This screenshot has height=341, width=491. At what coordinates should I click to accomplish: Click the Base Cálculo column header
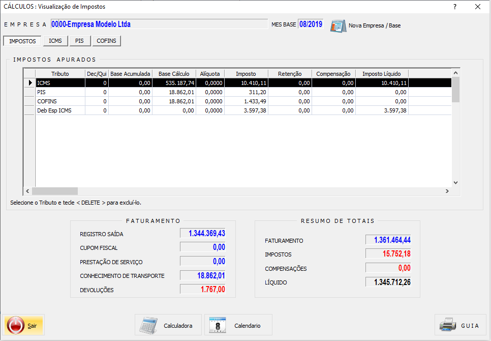pyautogui.click(x=174, y=74)
